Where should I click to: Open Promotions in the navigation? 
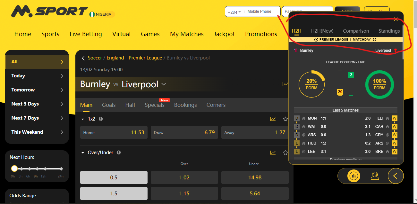click(x=261, y=34)
